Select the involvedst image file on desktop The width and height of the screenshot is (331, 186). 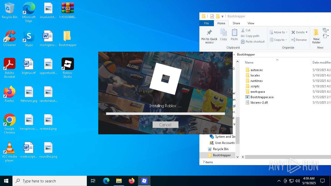[x=48, y=11]
